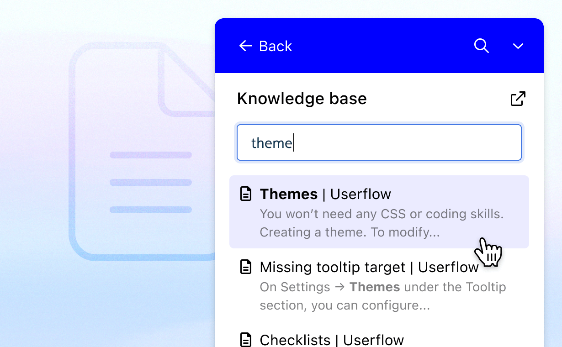This screenshot has width=562, height=347.
Task: Click the Back text label
Action: (x=275, y=46)
